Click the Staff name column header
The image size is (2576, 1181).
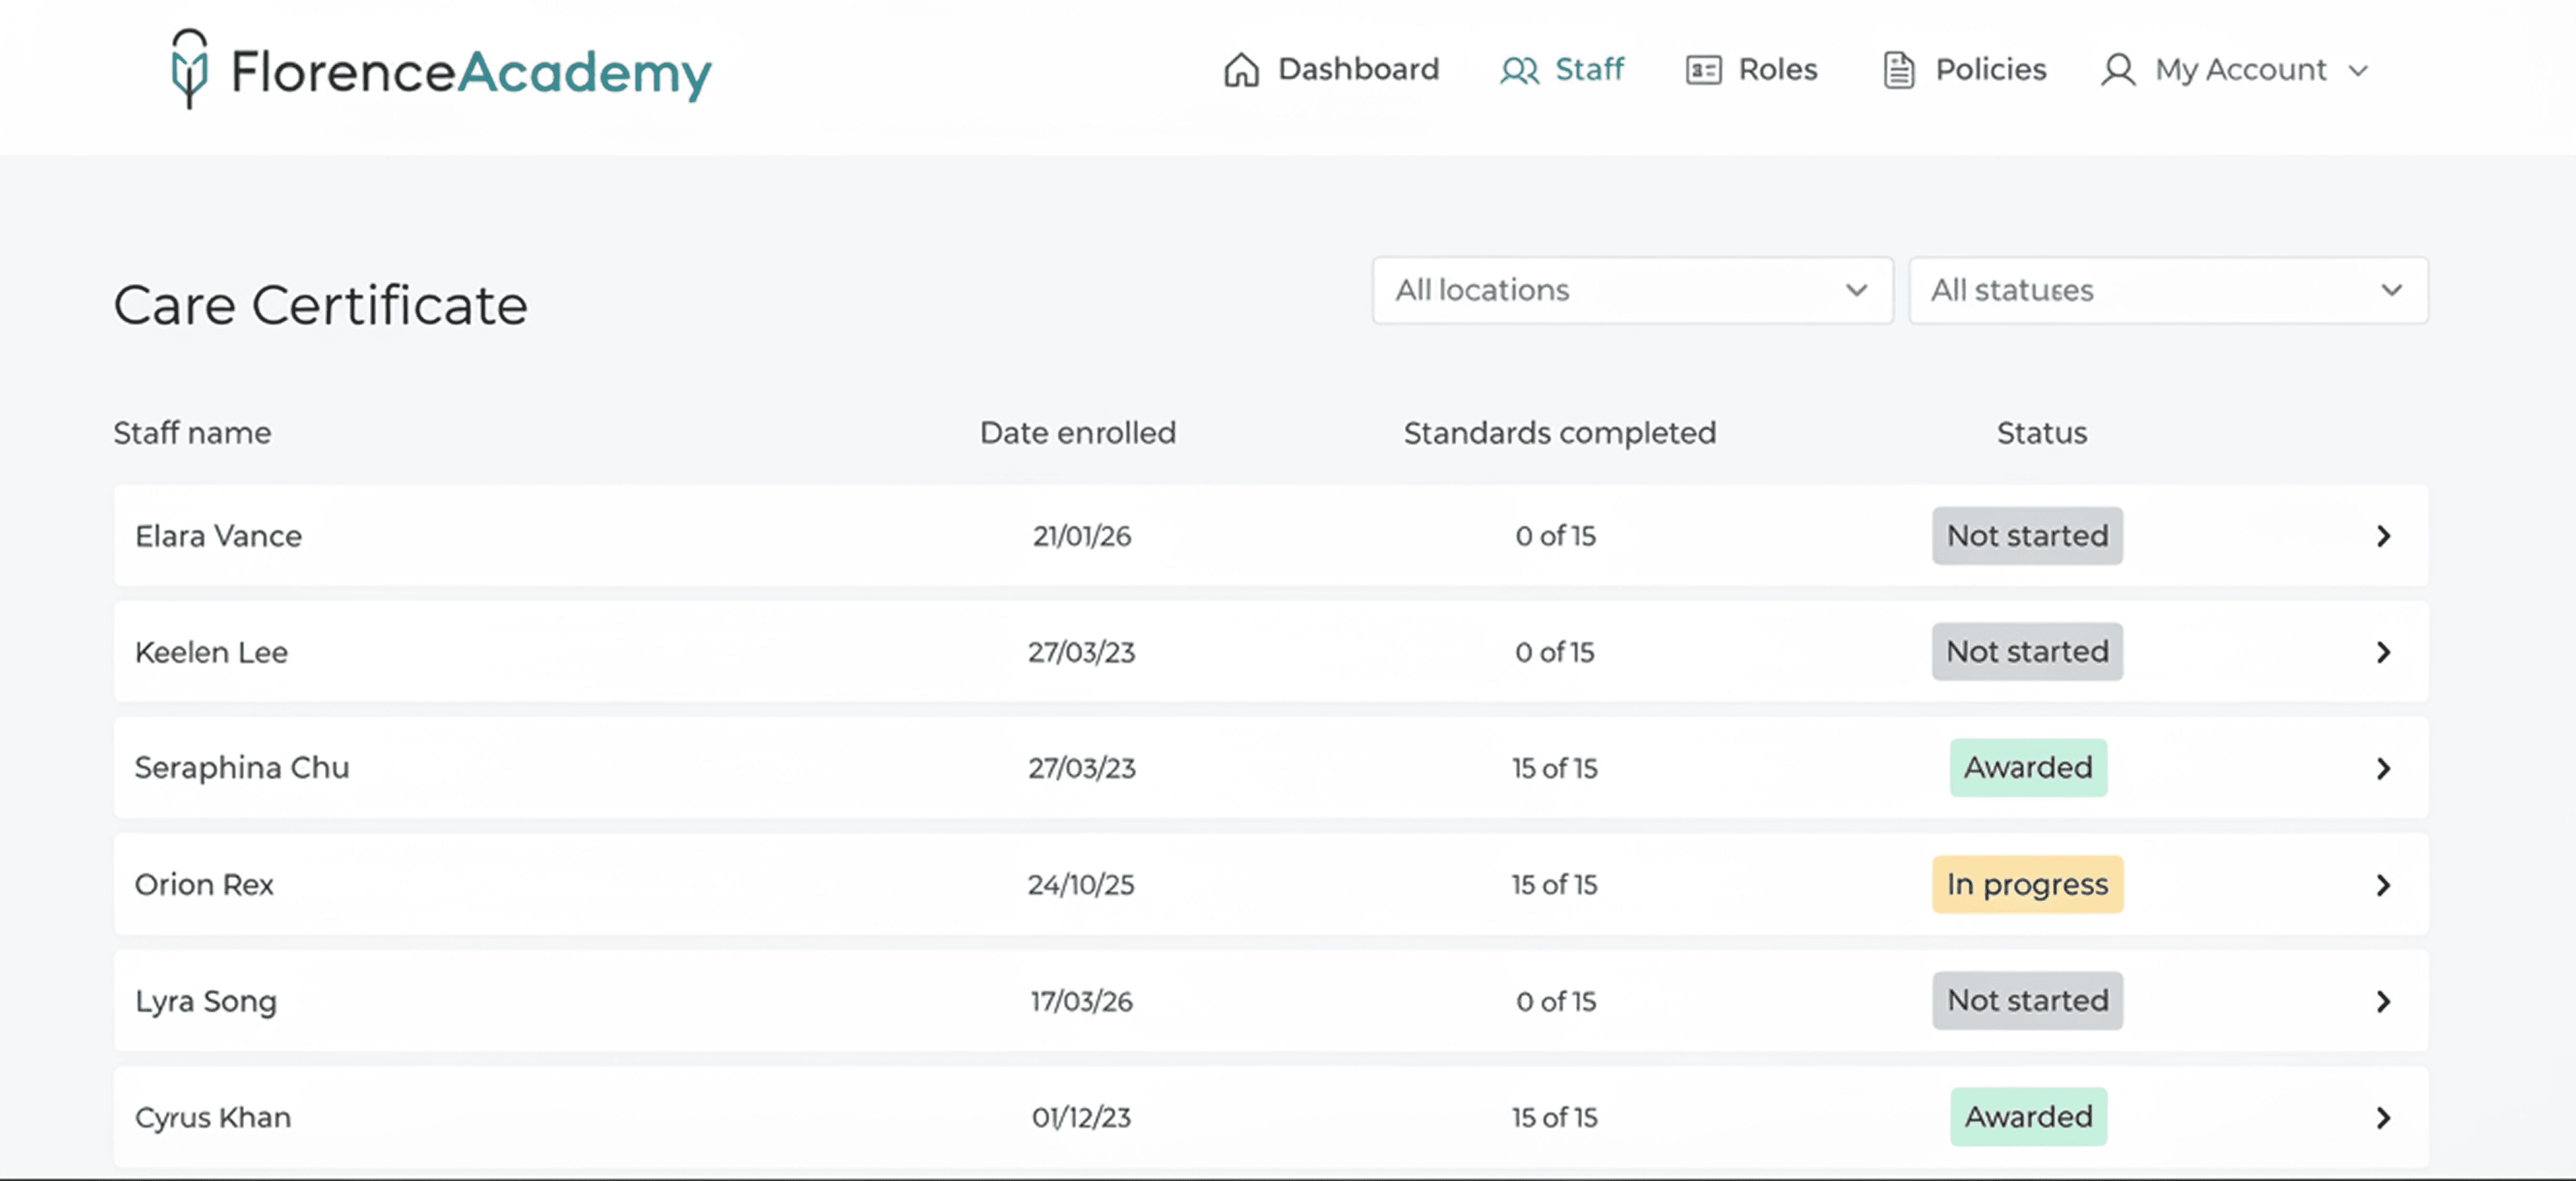pos(192,433)
